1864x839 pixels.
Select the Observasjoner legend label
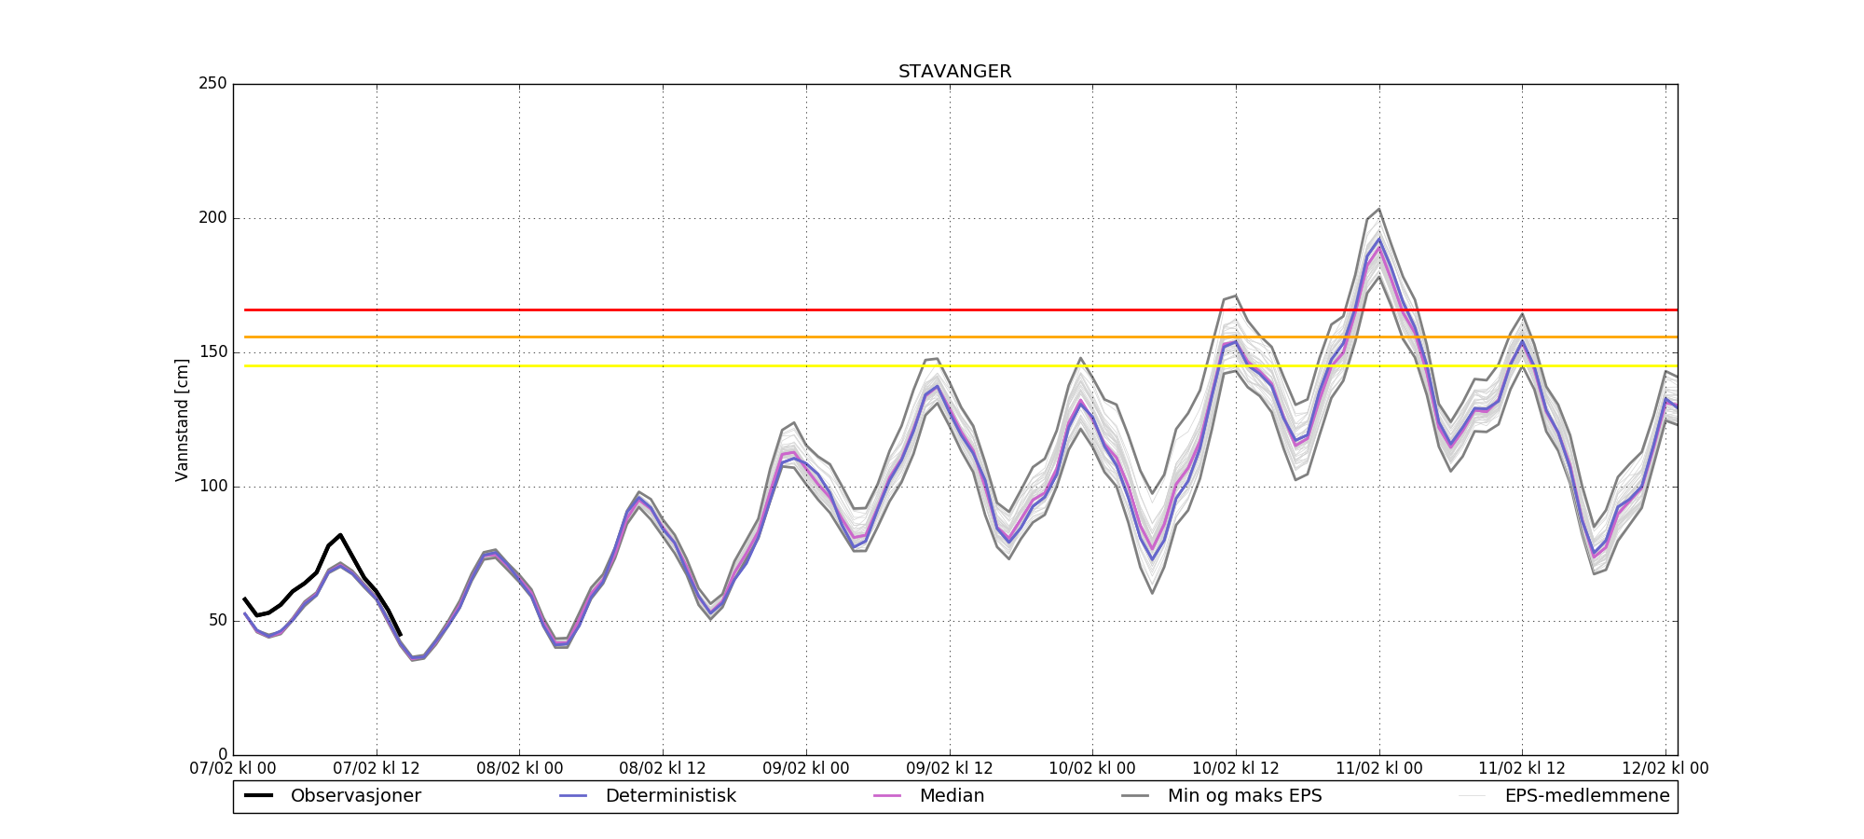coord(355,796)
